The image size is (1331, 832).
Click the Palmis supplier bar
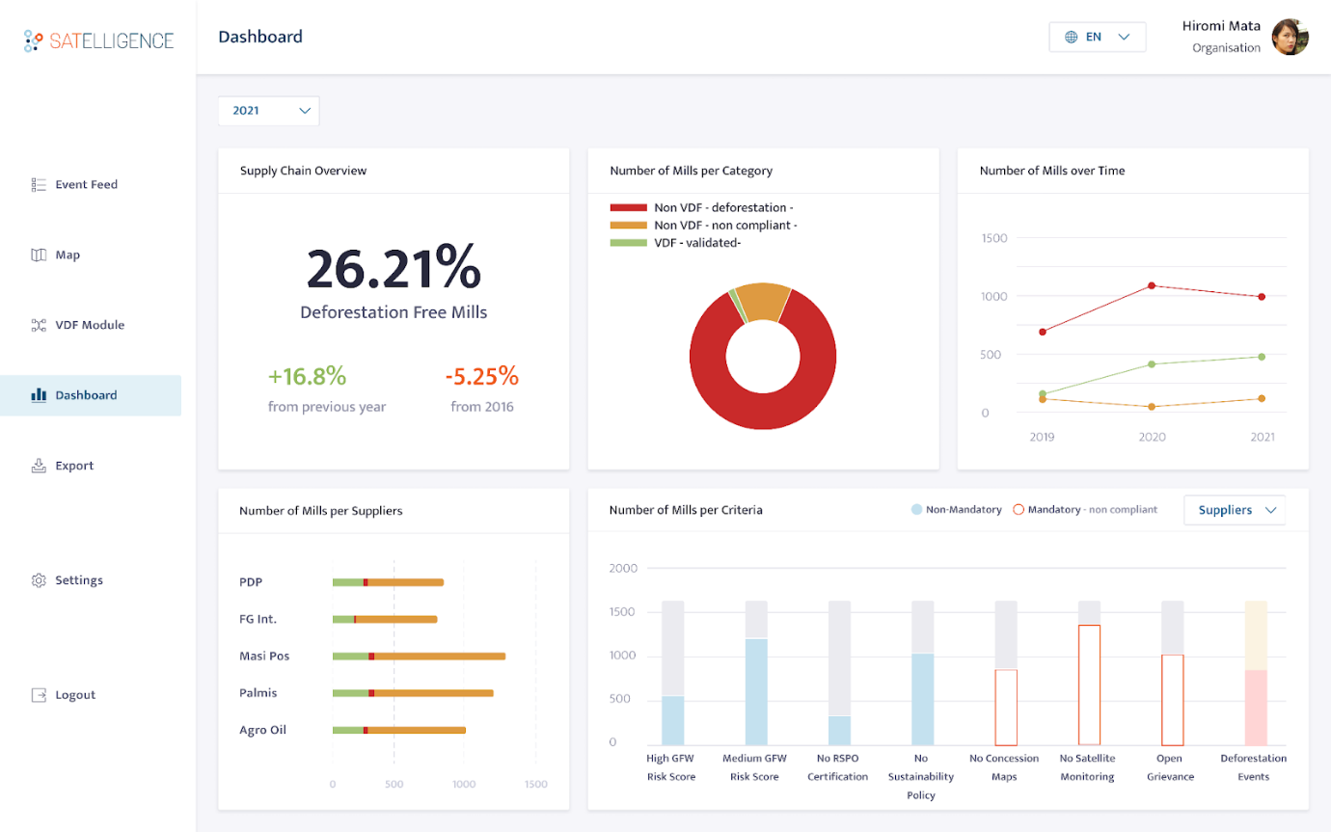tap(413, 692)
